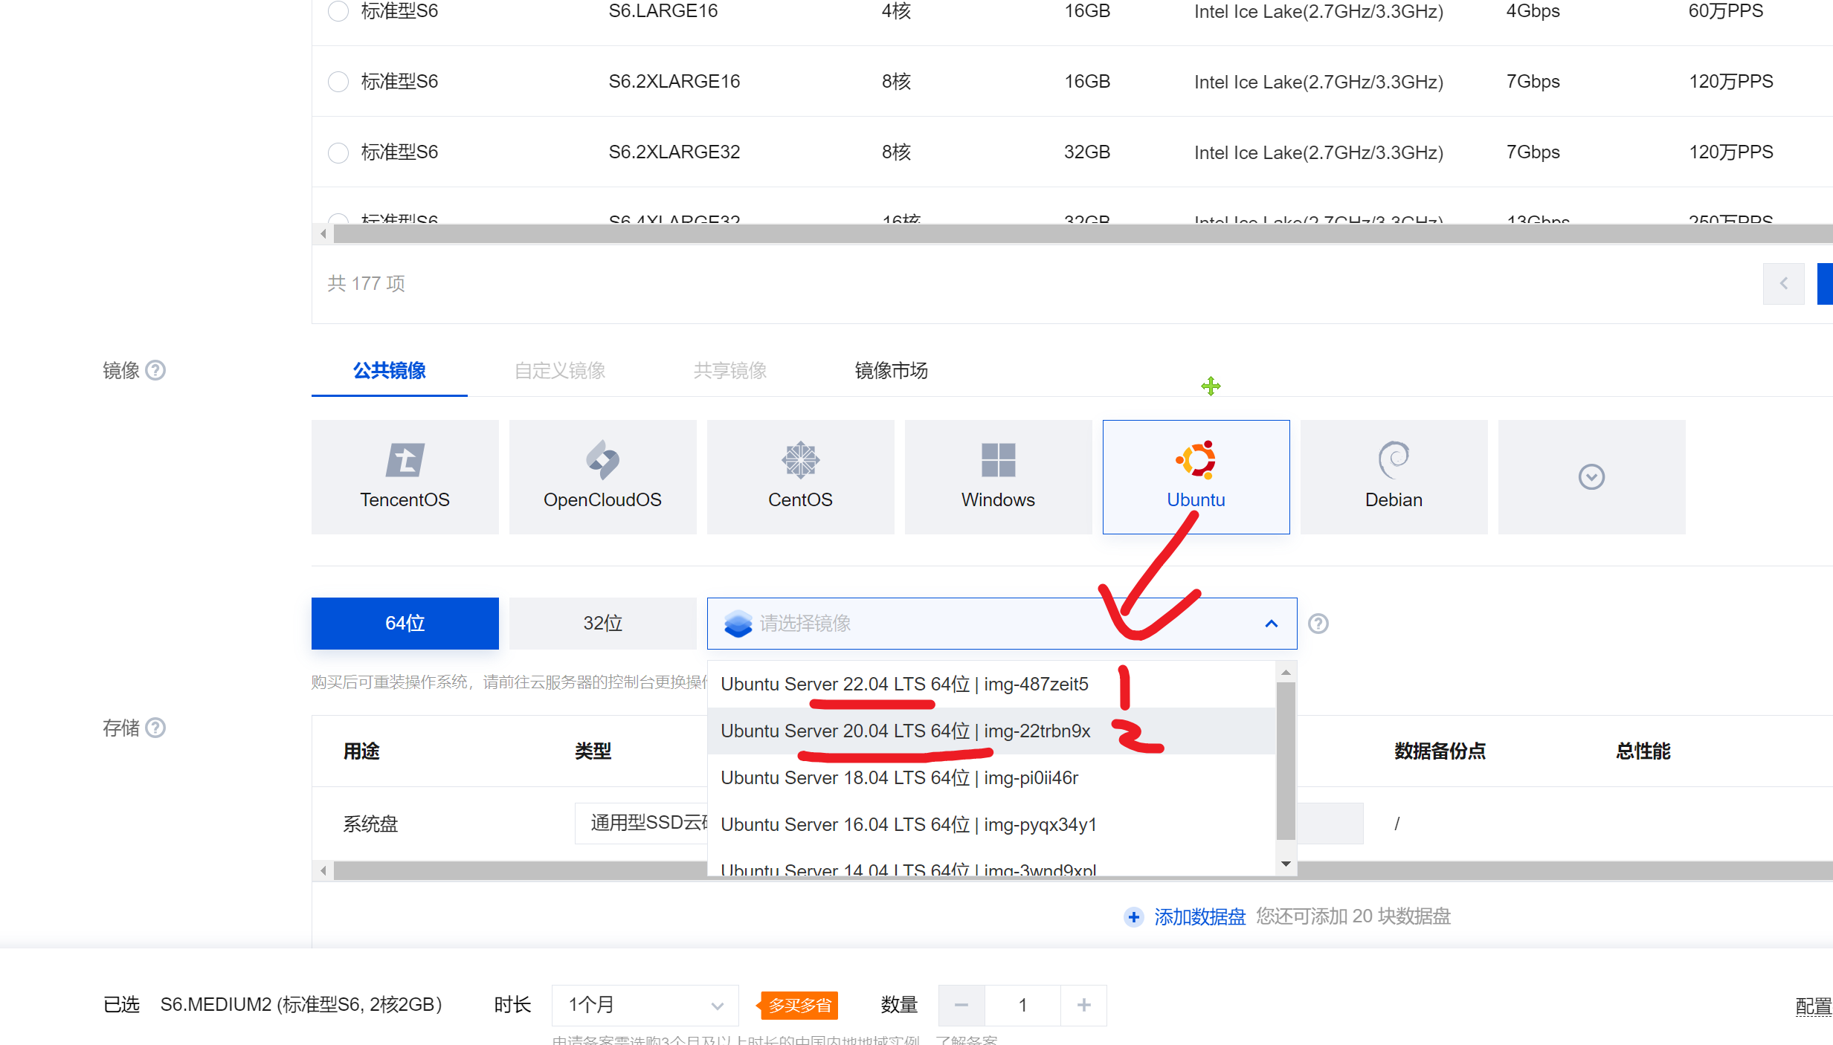Screen dimensions: 1833x1045
Task: Go to previous page of instance table
Action: coord(1784,283)
